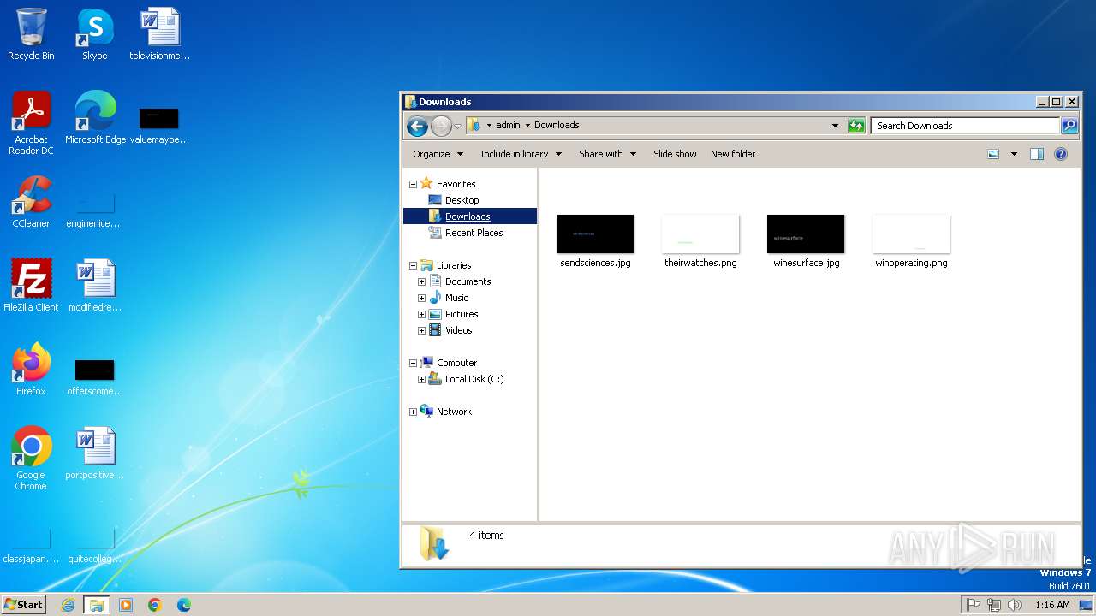Select the valuemaybe desktop file

[159, 124]
